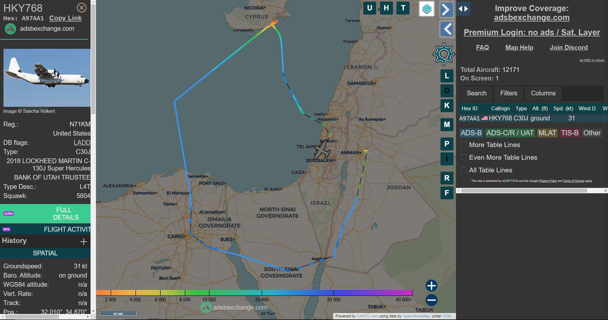Click the C-130 aircraft photo thumbnail

pos(47,78)
